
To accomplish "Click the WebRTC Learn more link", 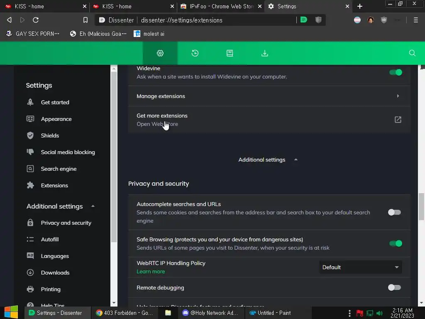I will 151,272.
